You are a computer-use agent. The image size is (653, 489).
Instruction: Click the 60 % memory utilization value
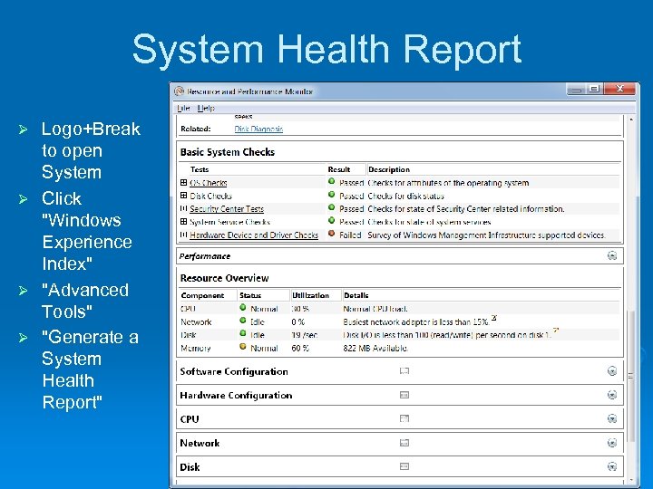click(300, 349)
